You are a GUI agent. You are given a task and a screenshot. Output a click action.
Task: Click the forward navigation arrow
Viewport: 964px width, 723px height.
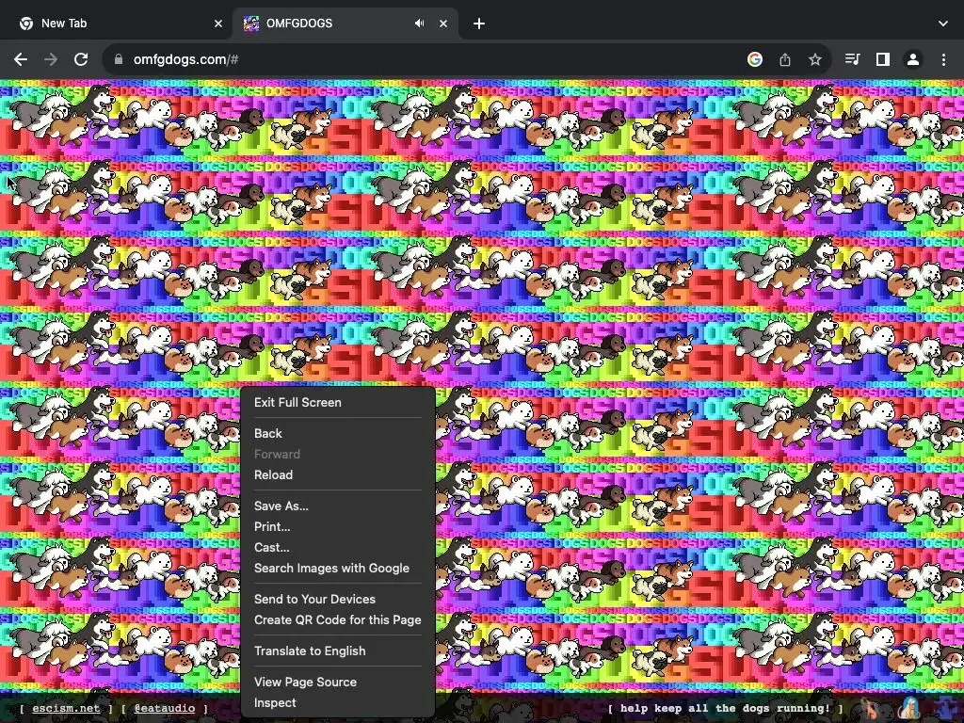(x=51, y=59)
